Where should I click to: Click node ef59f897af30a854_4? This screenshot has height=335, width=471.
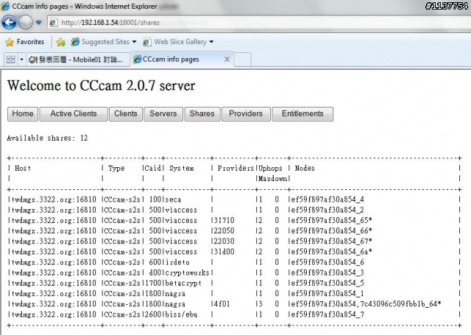click(327, 200)
